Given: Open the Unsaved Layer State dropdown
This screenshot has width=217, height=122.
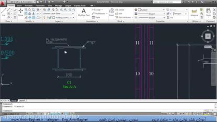Looking at the screenshot, I should point(58,14).
